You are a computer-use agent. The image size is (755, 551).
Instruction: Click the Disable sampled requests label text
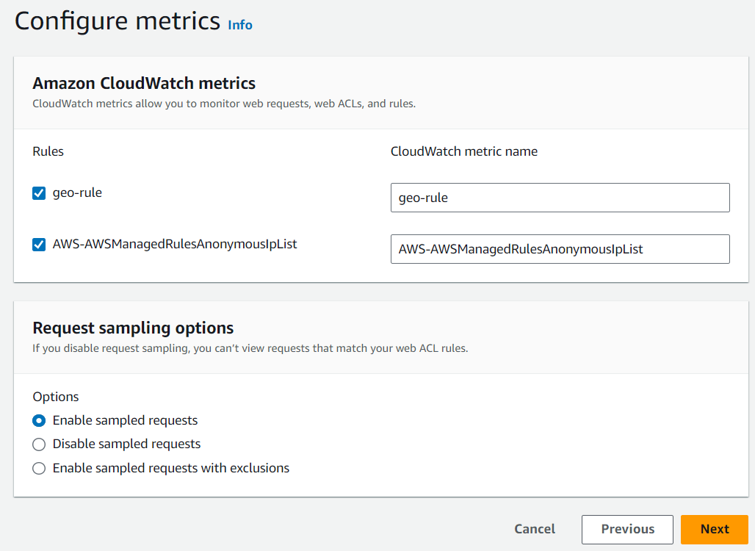point(126,444)
